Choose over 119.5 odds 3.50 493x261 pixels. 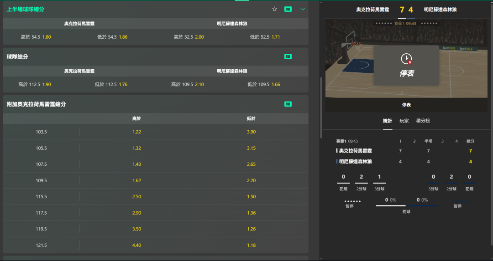coord(136,229)
